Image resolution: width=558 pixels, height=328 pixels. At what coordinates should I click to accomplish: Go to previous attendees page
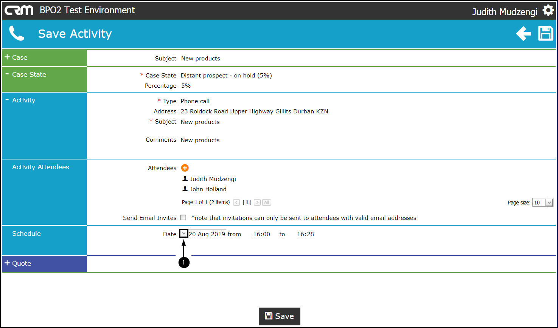[x=236, y=203]
